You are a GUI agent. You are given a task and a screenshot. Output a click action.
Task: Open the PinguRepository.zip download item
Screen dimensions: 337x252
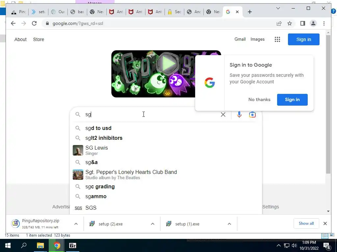click(x=40, y=223)
